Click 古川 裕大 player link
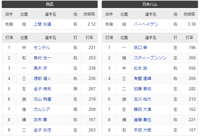 click(x=142, y=99)
